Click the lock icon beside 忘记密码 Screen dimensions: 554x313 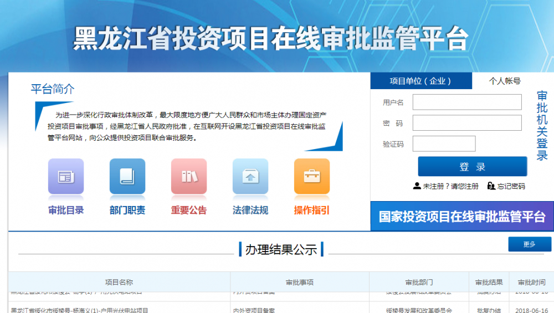coord(491,186)
